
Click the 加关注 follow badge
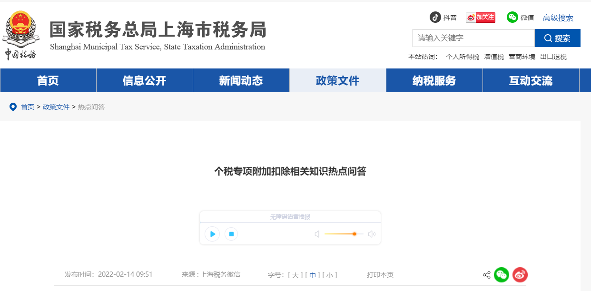pos(480,17)
